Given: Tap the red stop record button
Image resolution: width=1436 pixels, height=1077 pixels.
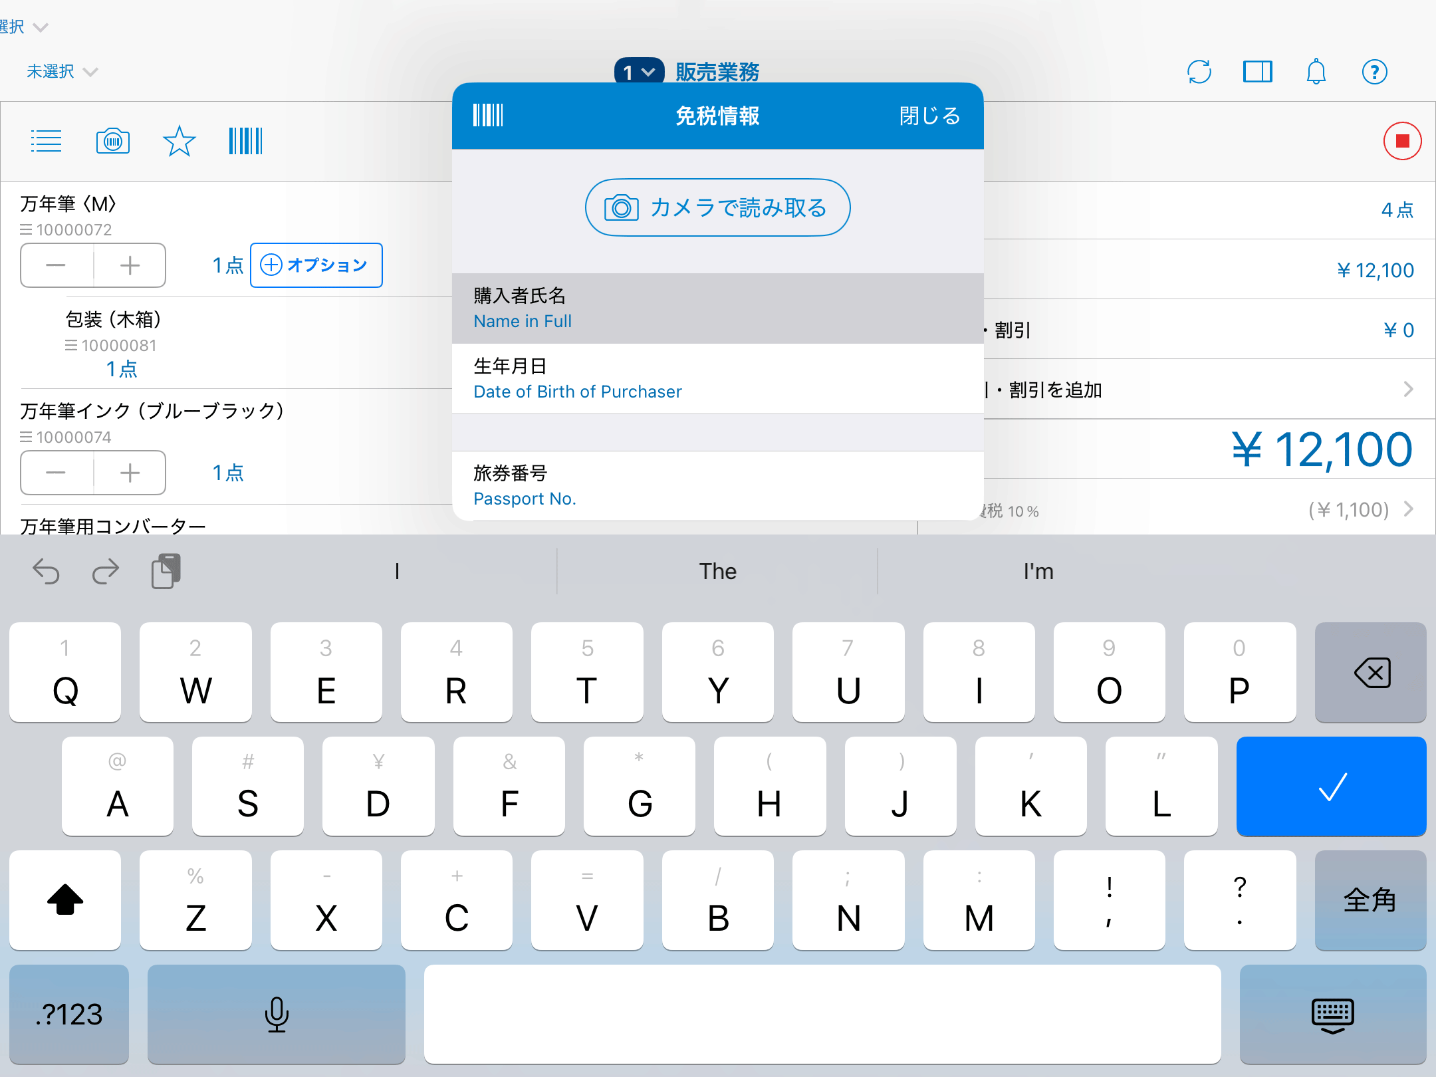Looking at the screenshot, I should click(x=1402, y=141).
